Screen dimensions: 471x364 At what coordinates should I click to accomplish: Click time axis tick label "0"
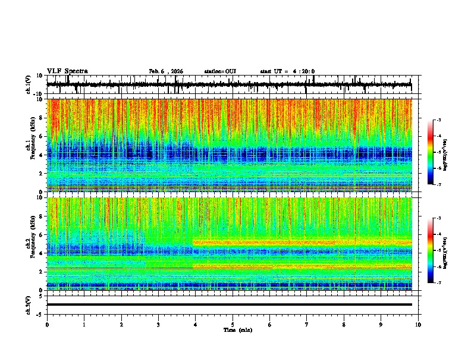coord(47,325)
